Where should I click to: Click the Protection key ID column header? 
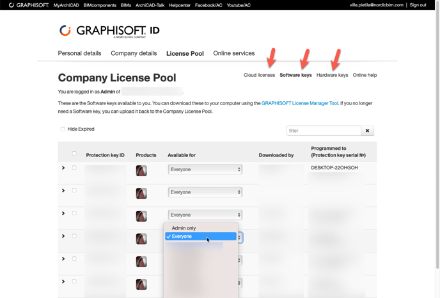pos(106,155)
